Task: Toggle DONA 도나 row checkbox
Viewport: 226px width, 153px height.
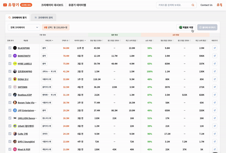Action: point(10,79)
